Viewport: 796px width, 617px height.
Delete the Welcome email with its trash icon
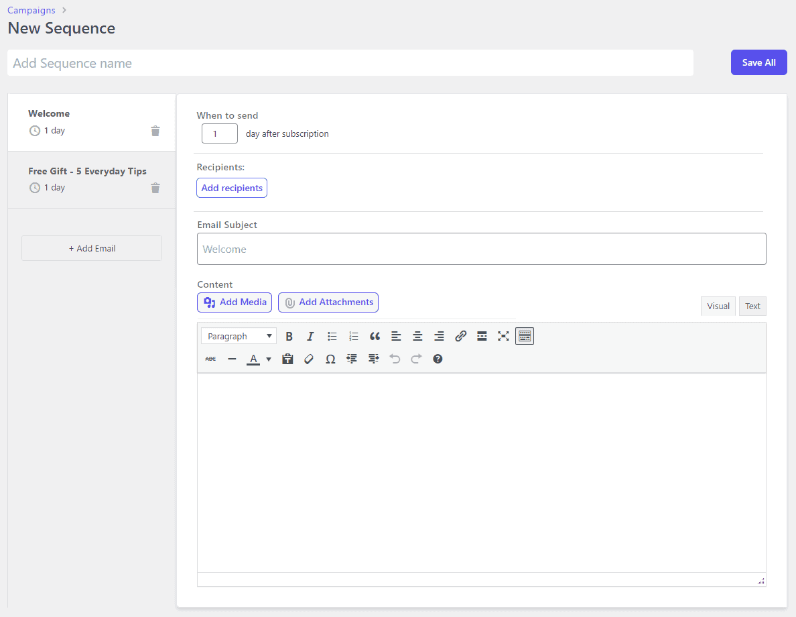[x=155, y=131]
